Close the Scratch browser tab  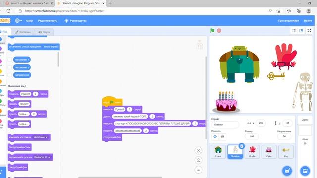coord(103,3)
